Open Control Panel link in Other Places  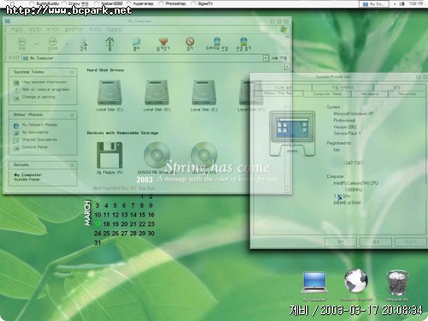[x=34, y=147]
